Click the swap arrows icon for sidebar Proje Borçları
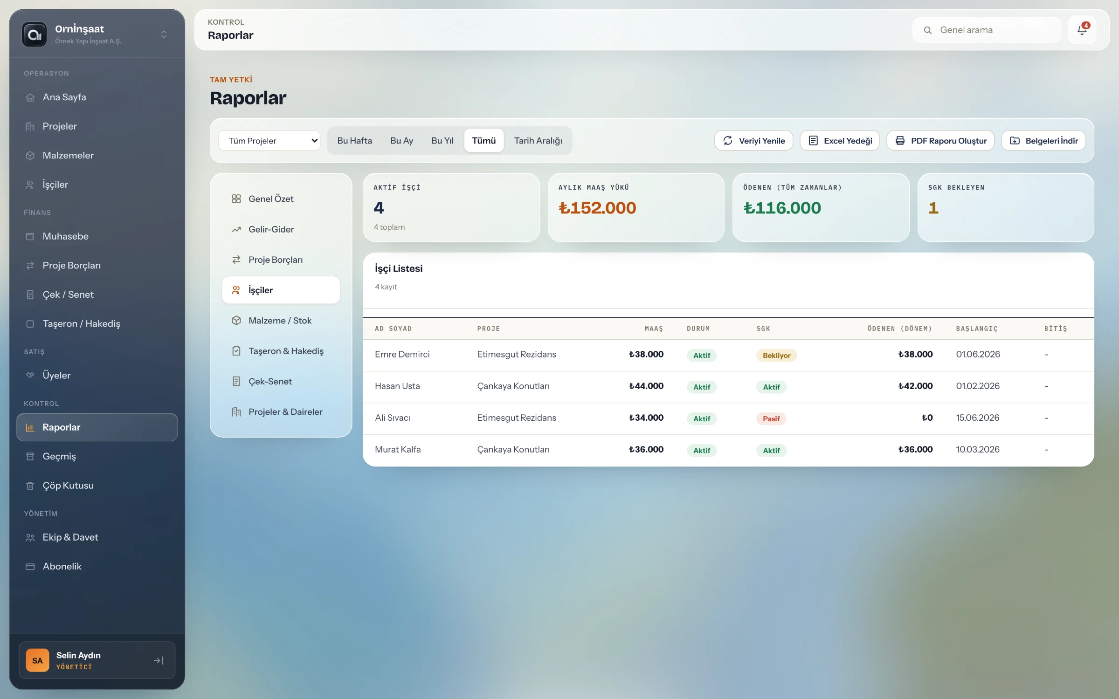Screen dimensions: 1119x699 [30, 266]
